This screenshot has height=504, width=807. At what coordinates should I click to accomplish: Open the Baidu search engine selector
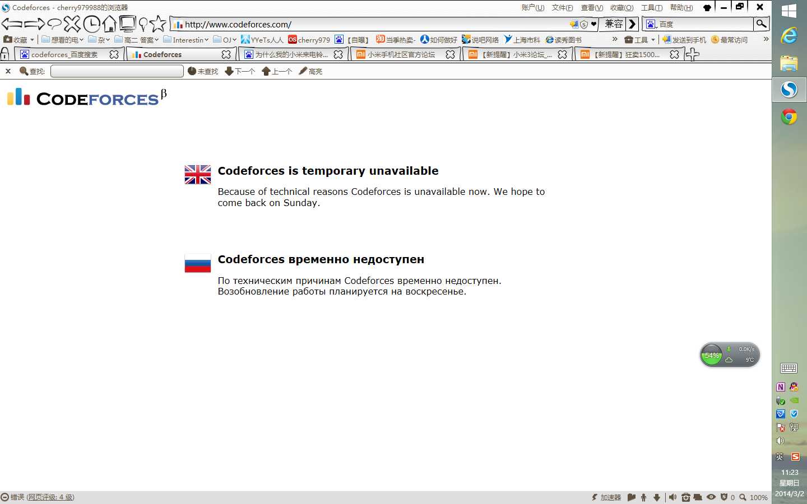(x=653, y=25)
